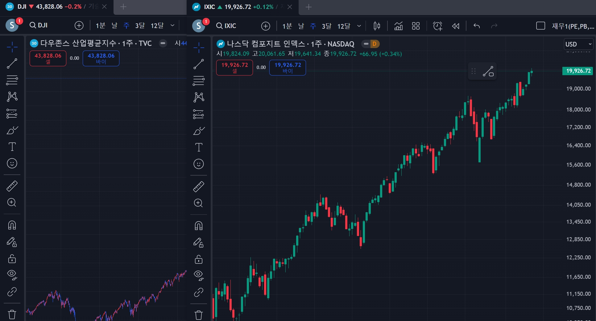Toggle stay in drawing mode DJI
596x321 pixels.
point(12,242)
